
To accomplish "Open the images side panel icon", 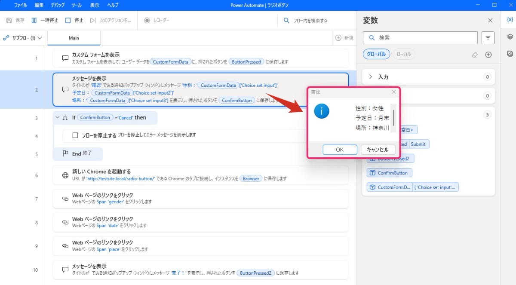I will click(510, 54).
